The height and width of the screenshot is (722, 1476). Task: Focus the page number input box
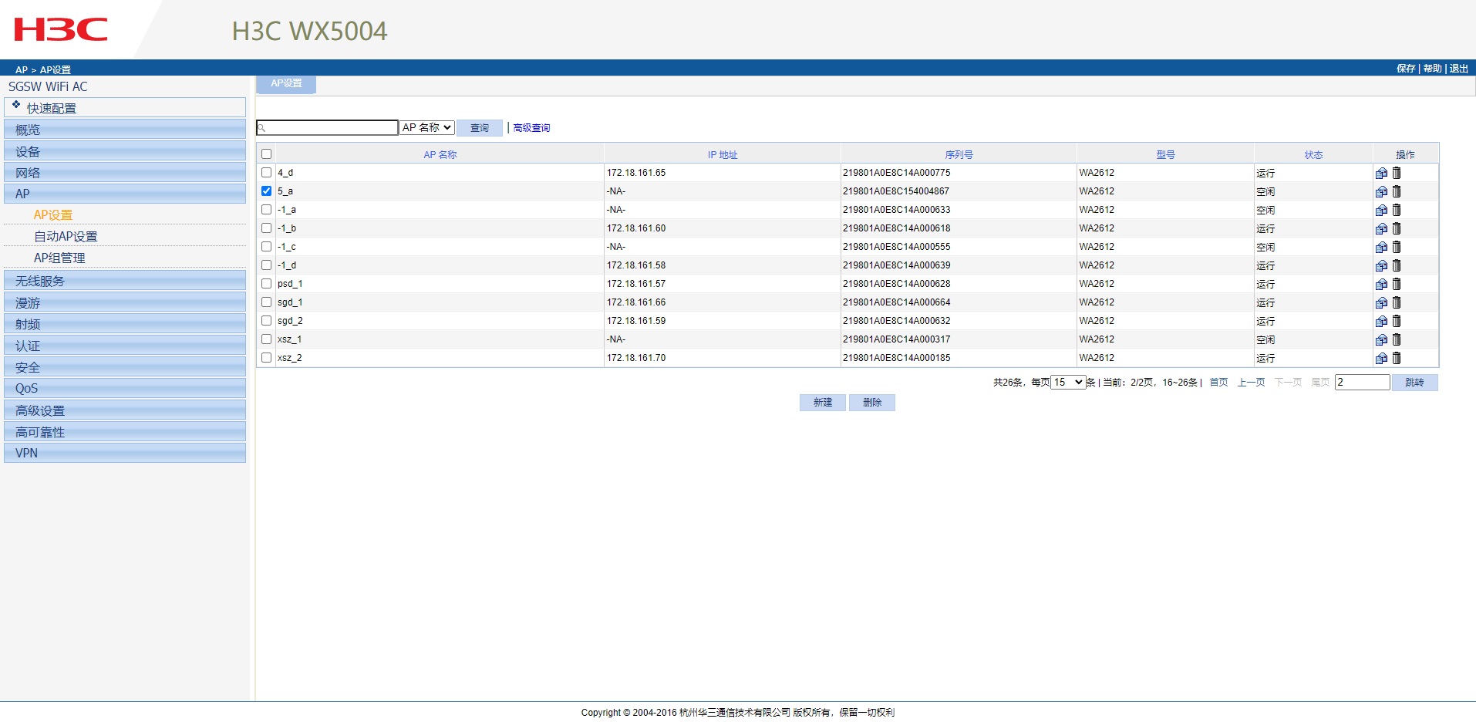tap(1363, 383)
